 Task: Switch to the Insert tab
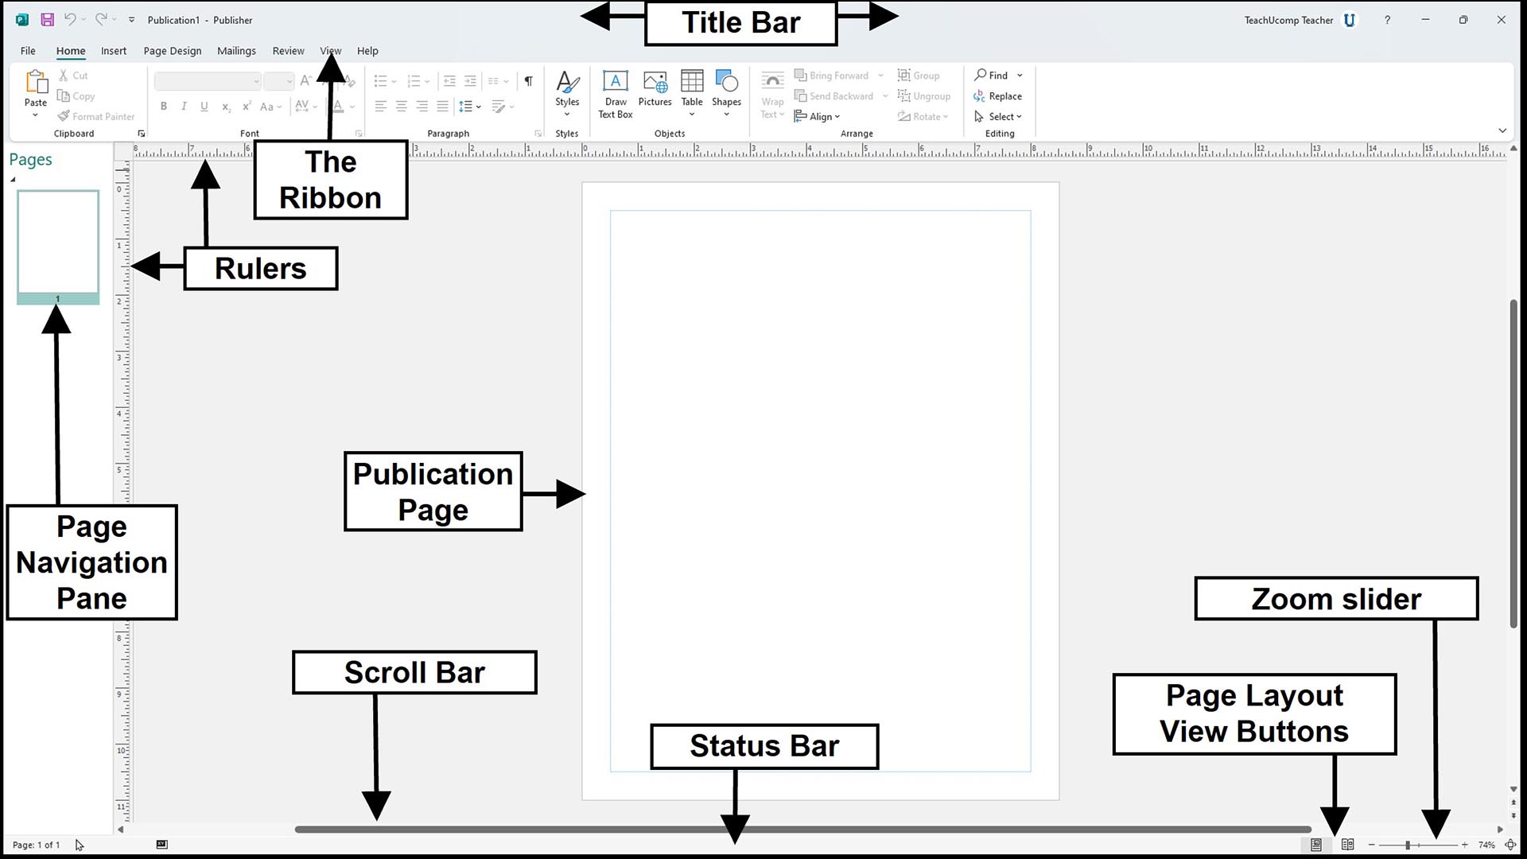point(114,51)
